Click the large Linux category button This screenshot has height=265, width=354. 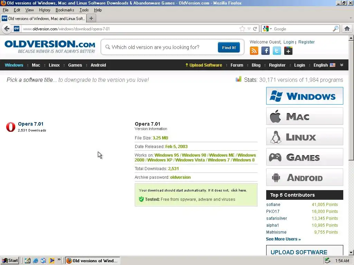(305, 137)
